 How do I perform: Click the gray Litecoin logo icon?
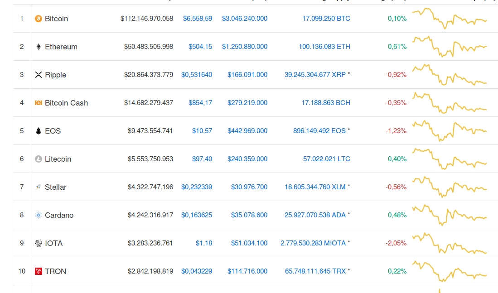(39, 159)
